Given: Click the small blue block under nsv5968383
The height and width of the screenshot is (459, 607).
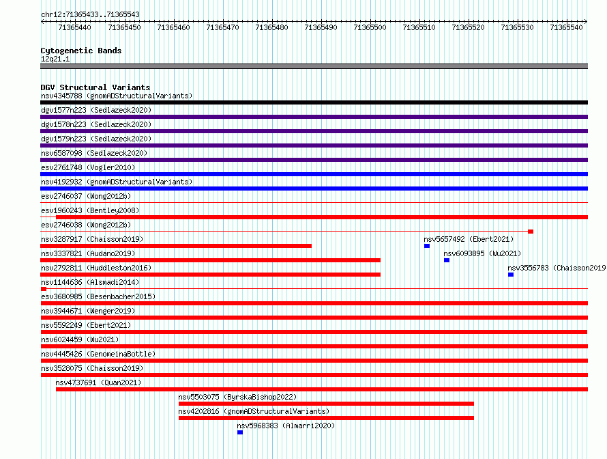Looking at the screenshot, I should tap(240, 432).
